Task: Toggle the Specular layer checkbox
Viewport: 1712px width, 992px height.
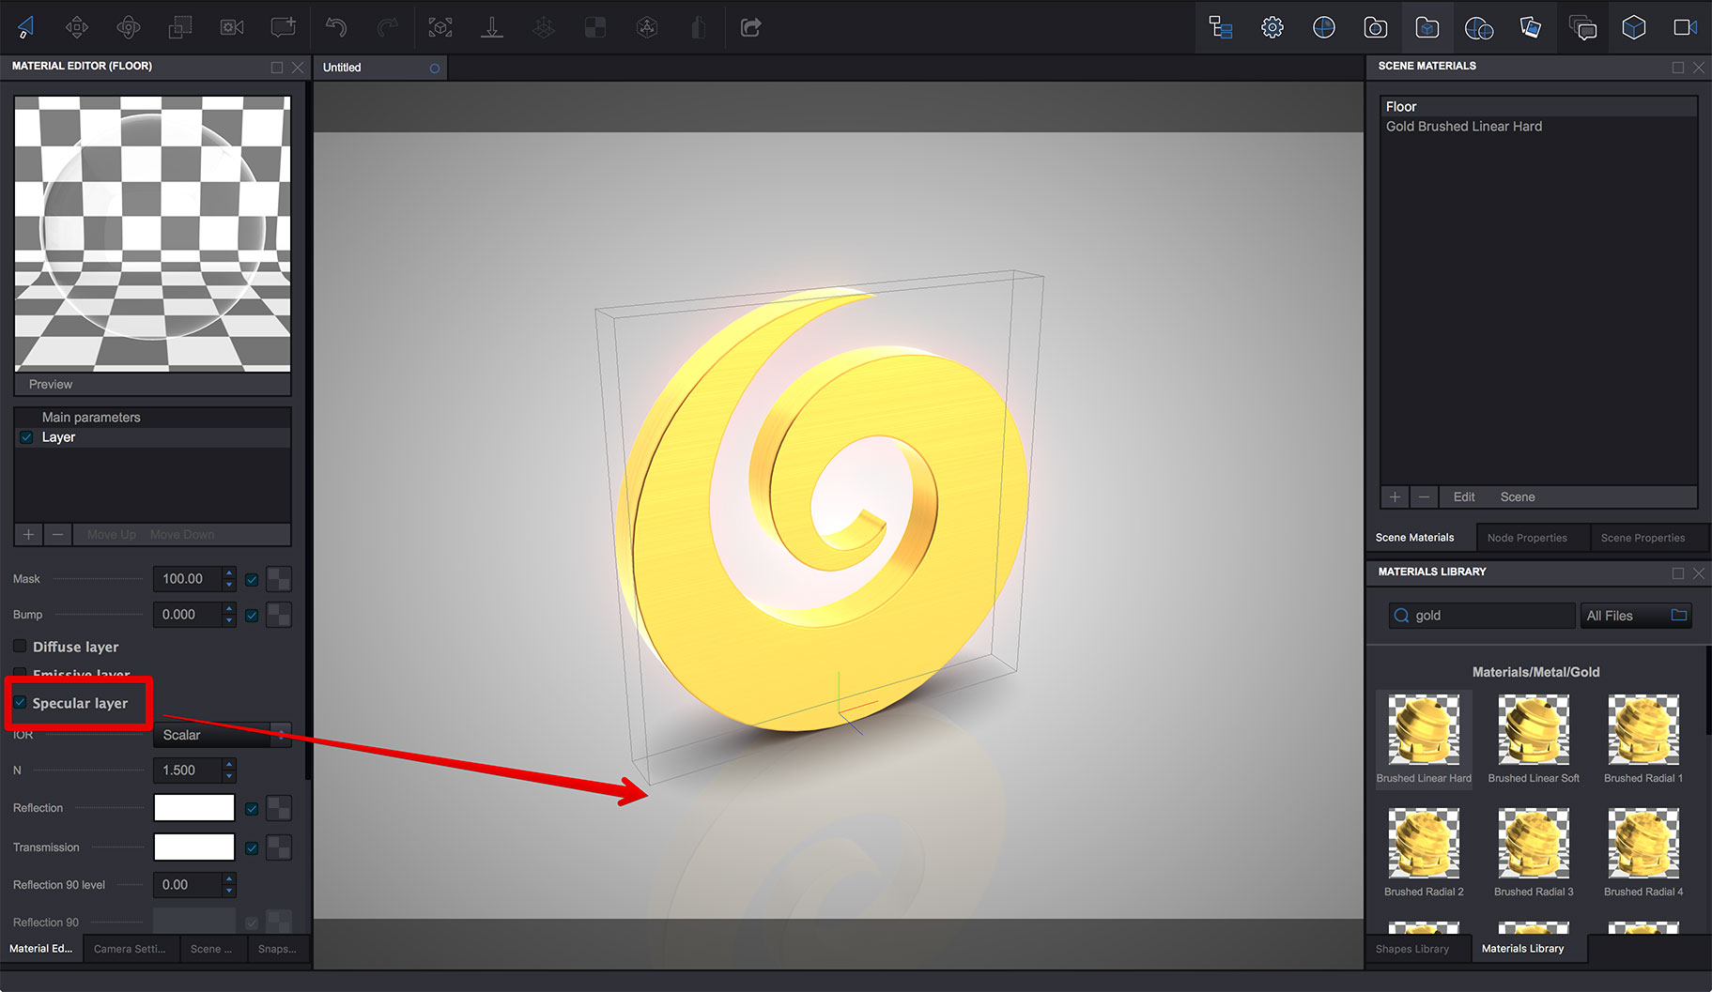Action: tap(19, 702)
